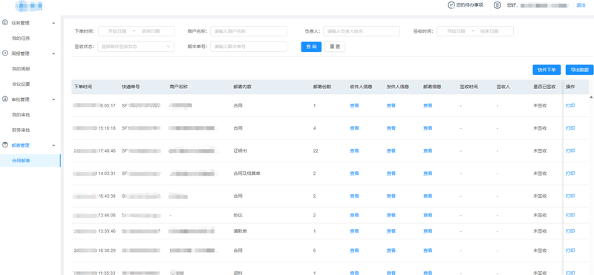
Task: Click the 周报管理 sidebar icon
Action: coord(5,53)
